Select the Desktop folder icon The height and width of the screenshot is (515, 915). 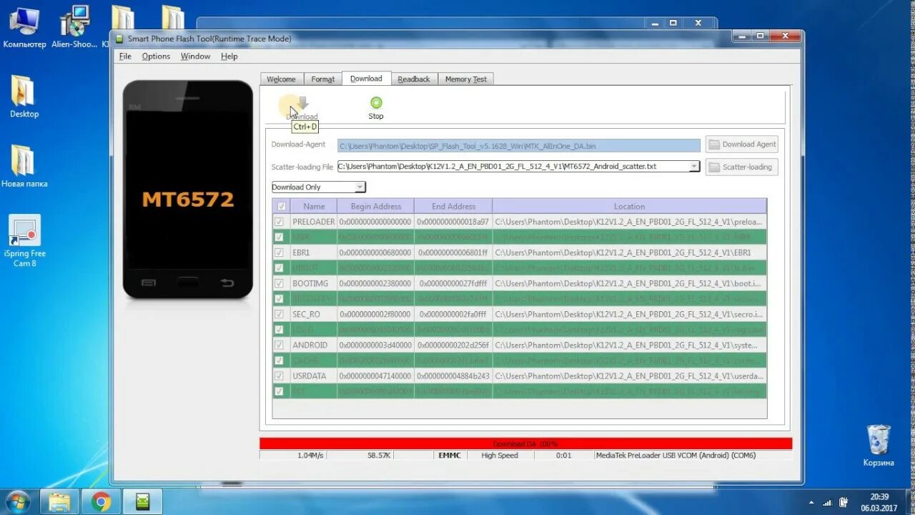(24, 97)
